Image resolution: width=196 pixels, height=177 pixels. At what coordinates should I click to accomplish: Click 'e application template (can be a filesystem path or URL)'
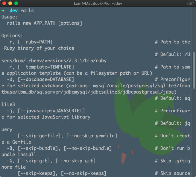point(77,73)
